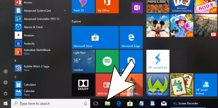Open the Mickey Mouse Disney game tile
This screenshot has width=218, height=108.
pyautogui.click(x=158, y=25)
